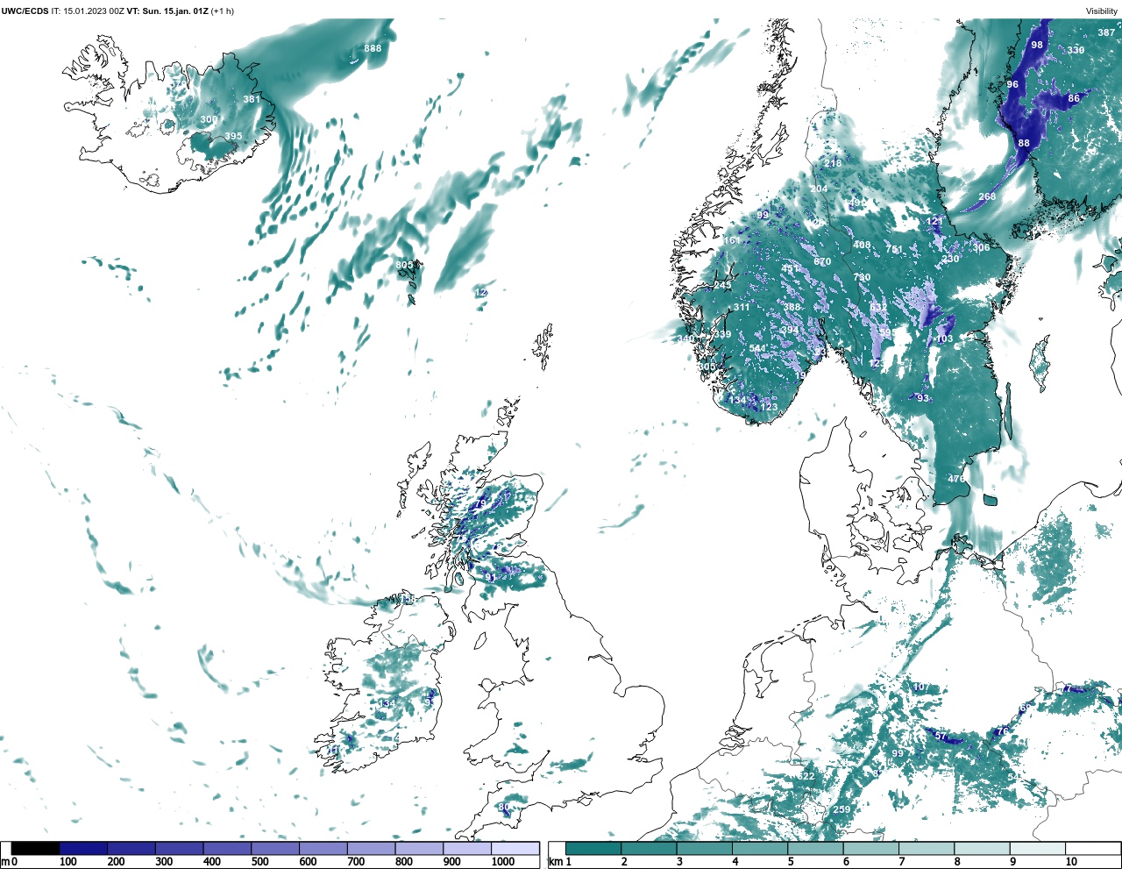
Task: Click the '259' value over southern Germany
Action: (x=841, y=809)
